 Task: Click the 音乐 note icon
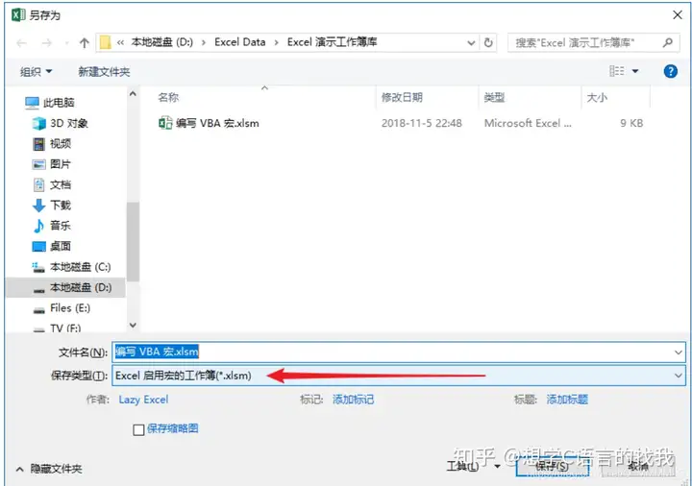(38, 226)
